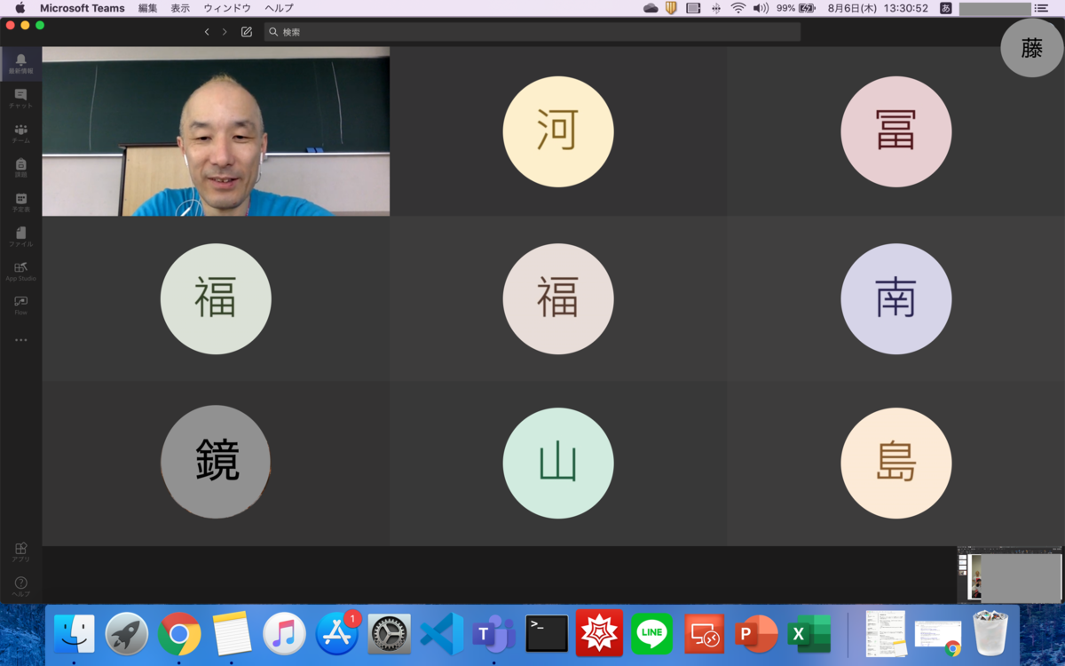Open the ファイル files section
1065x666 pixels.
pos(20,236)
